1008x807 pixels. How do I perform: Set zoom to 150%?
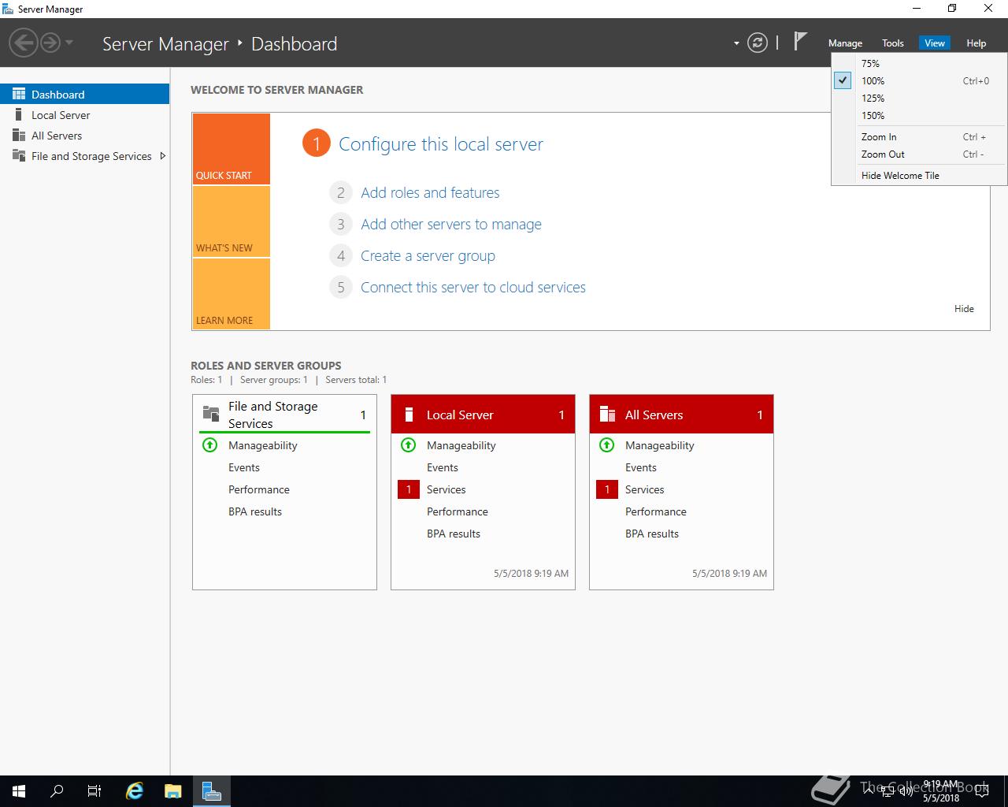(x=919, y=116)
